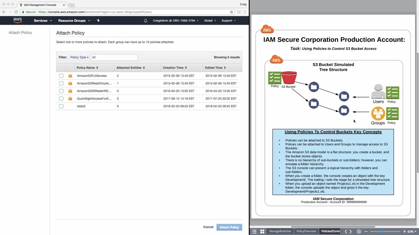Open the Support dropdown menu
This screenshot has height=235, width=419.
[x=228, y=21]
